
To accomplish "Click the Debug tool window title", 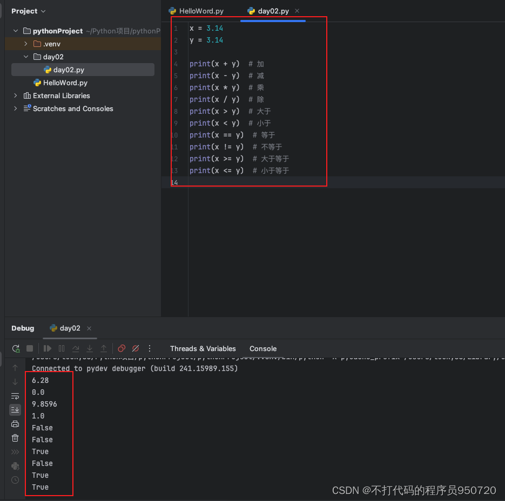I will pos(23,328).
